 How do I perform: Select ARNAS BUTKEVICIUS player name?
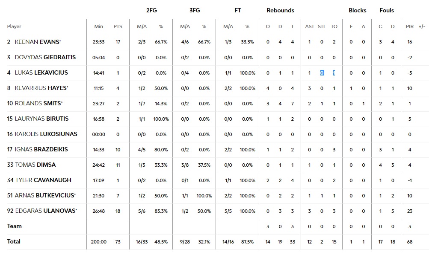pyautogui.click(x=44, y=195)
